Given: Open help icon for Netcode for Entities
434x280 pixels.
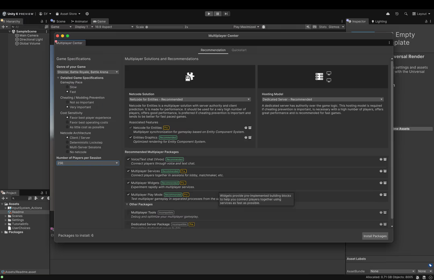Looking at the screenshot, I should 246,128.
